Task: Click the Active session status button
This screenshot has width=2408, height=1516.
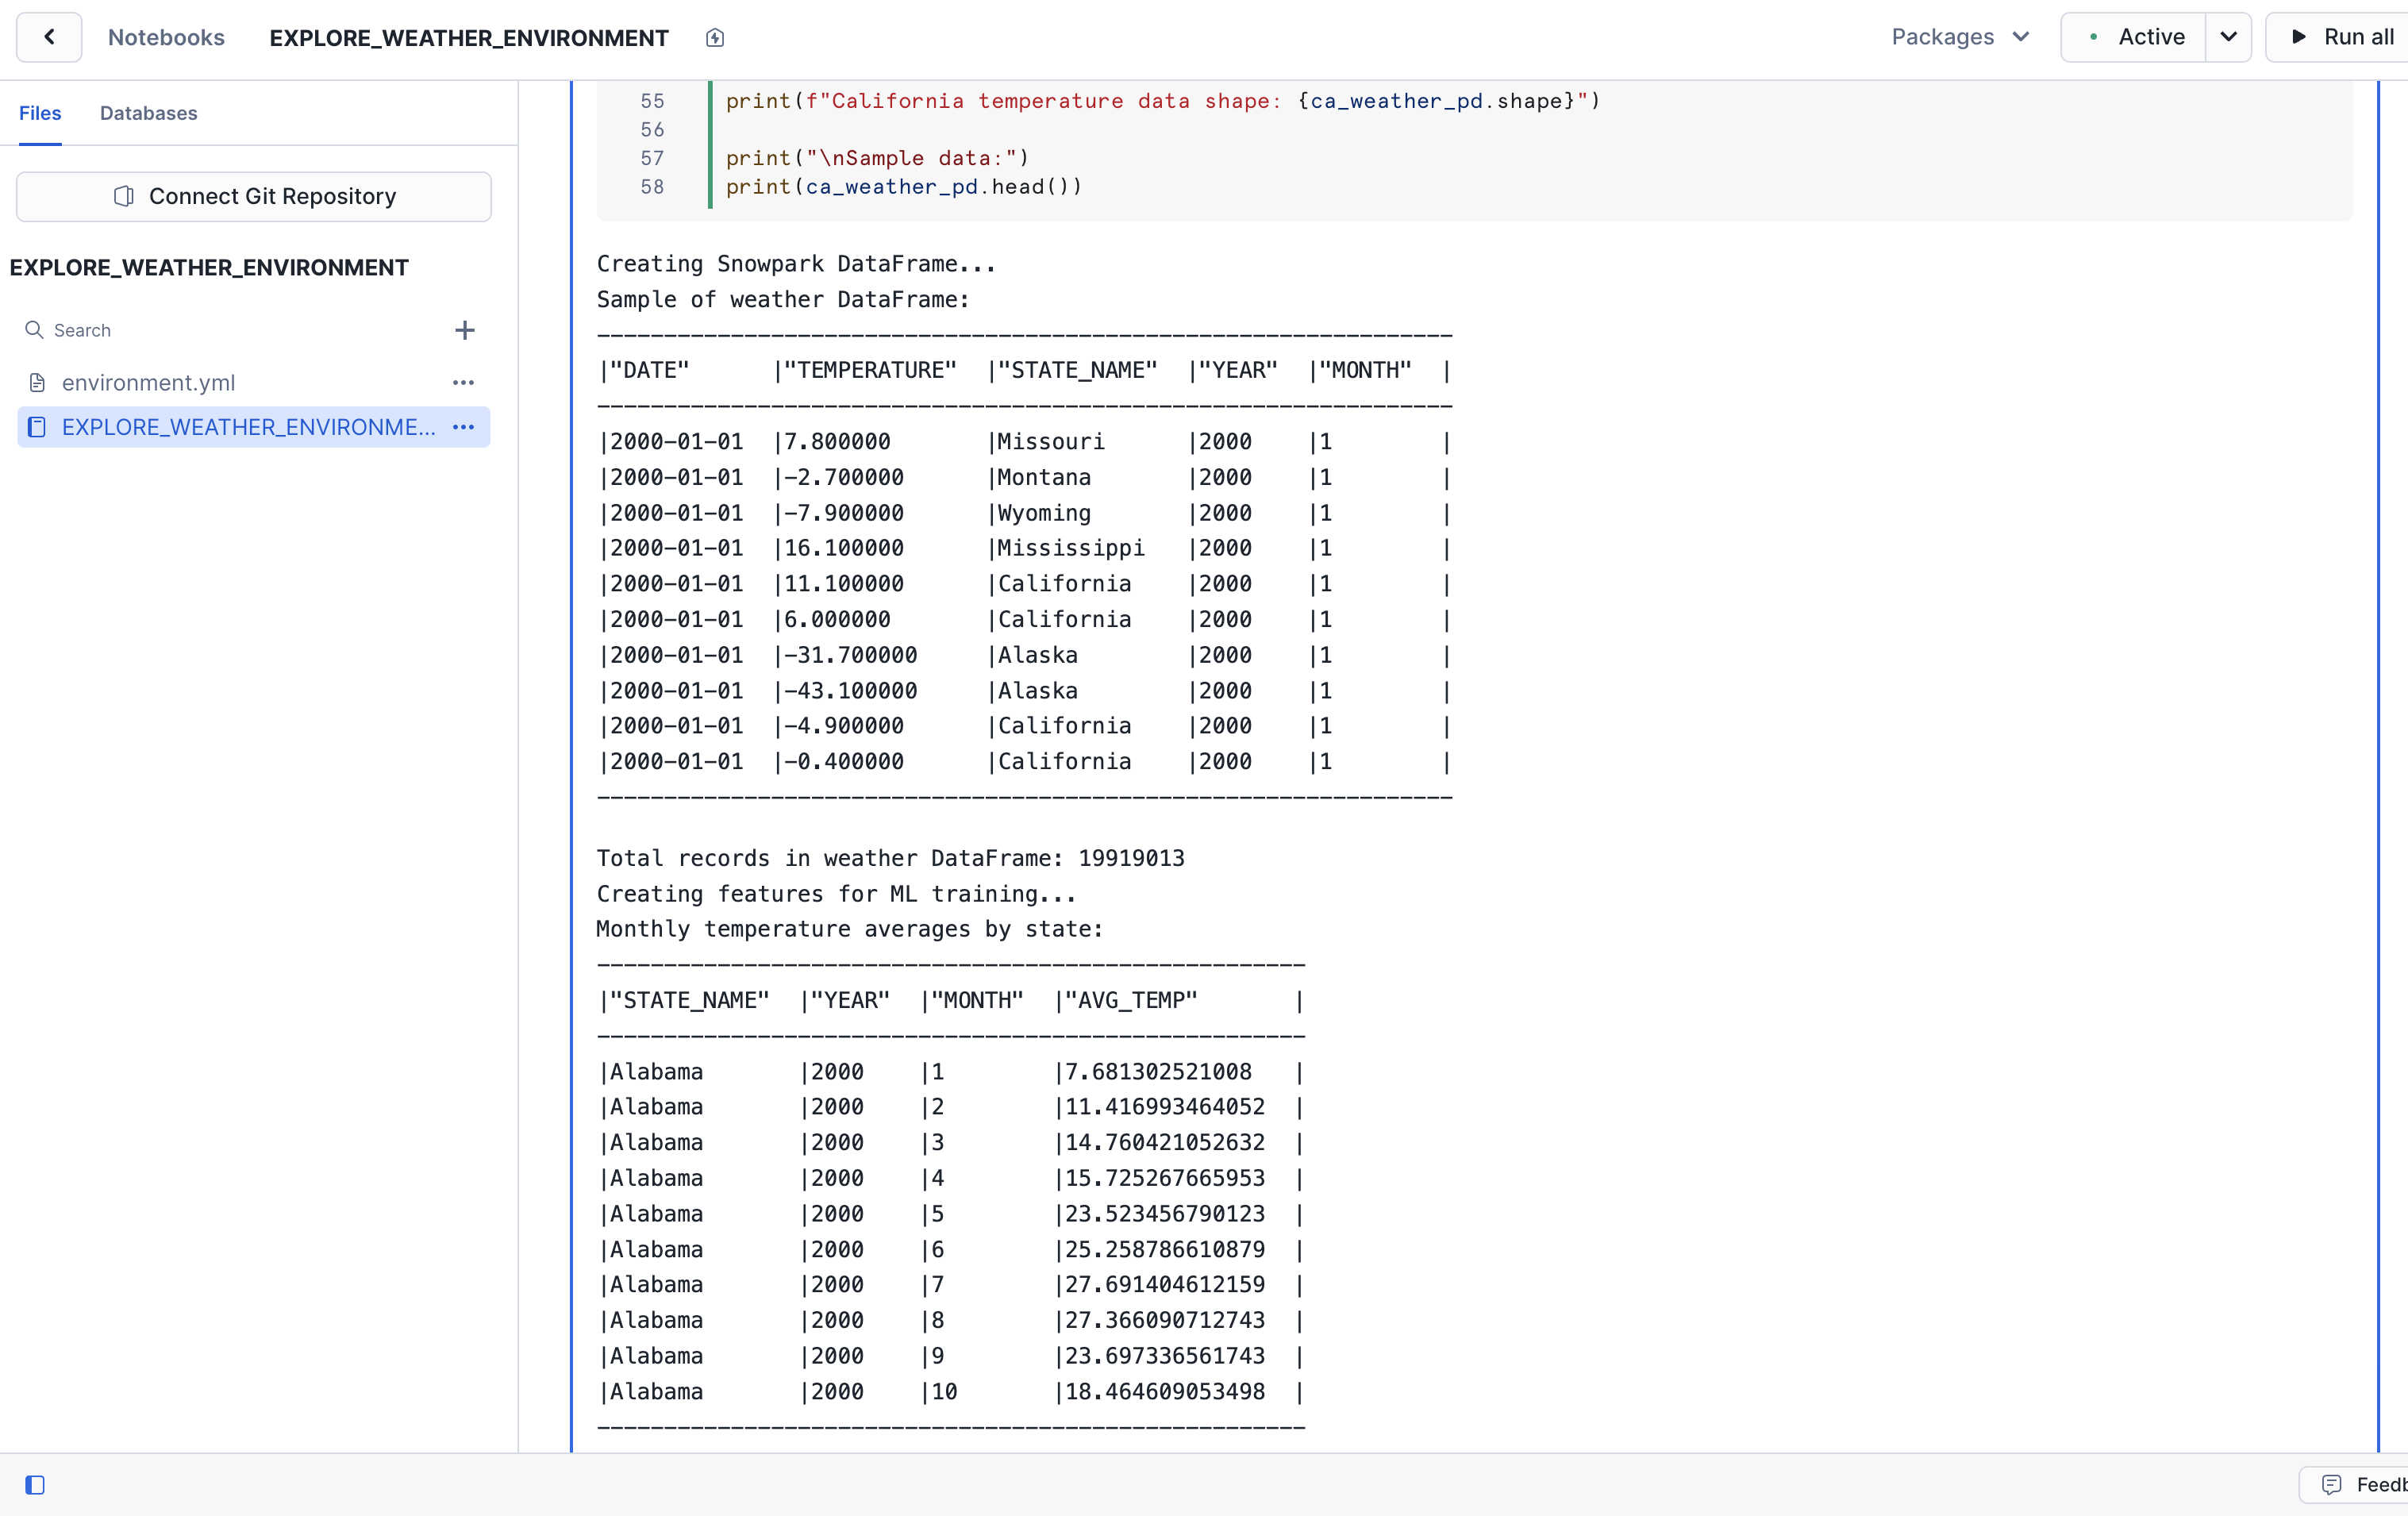Action: [2135, 37]
